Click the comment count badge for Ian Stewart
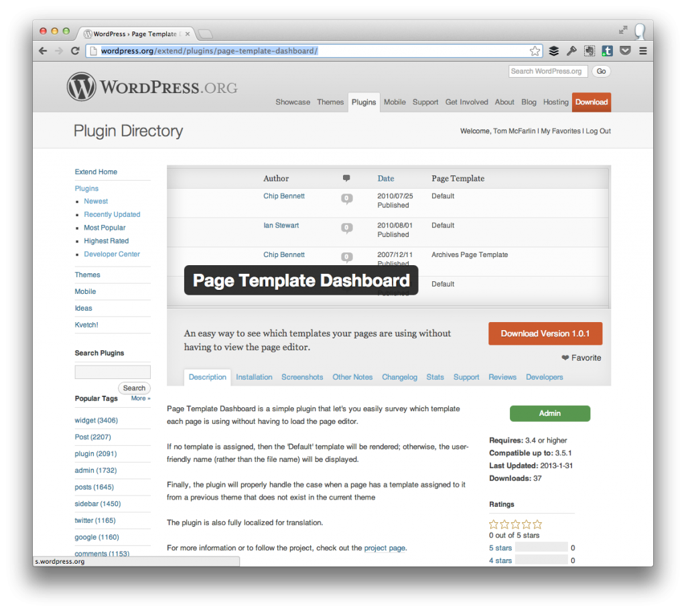Image resolution: width=686 pixels, height=612 pixels. pyautogui.click(x=346, y=228)
